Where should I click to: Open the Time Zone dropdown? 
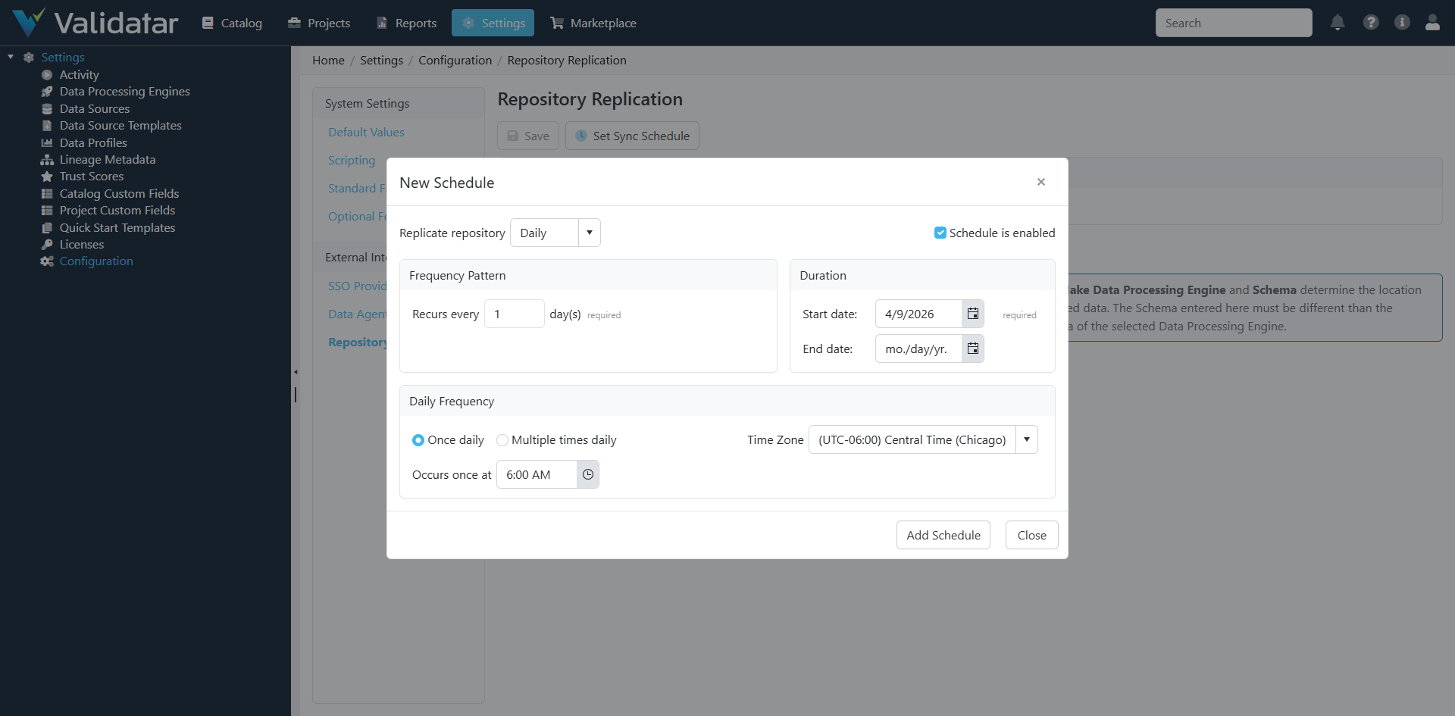(1026, 439)
